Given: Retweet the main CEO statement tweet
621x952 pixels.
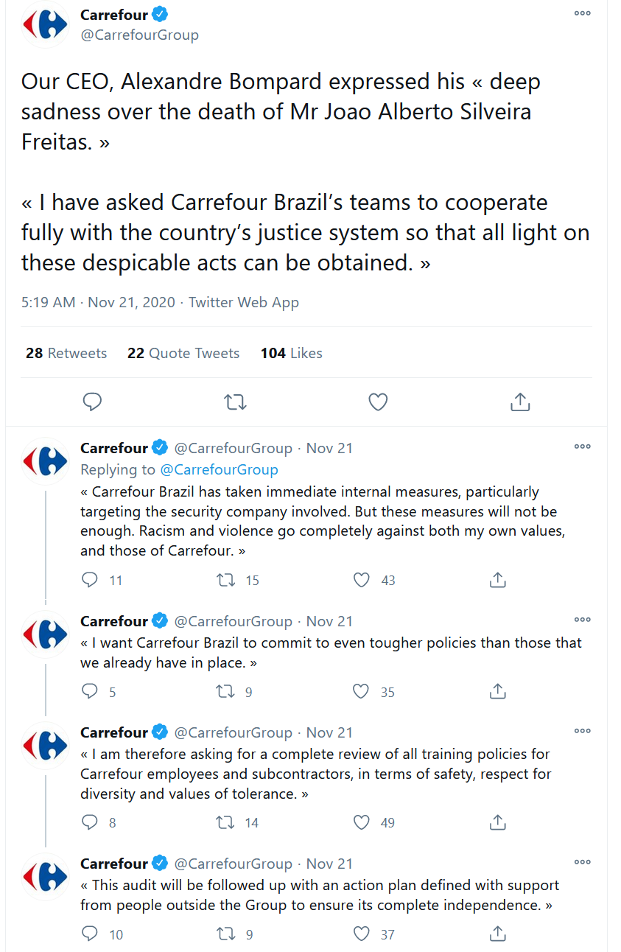Looking at the screenshot, I should pyautogui.click(x=235, y=402).
